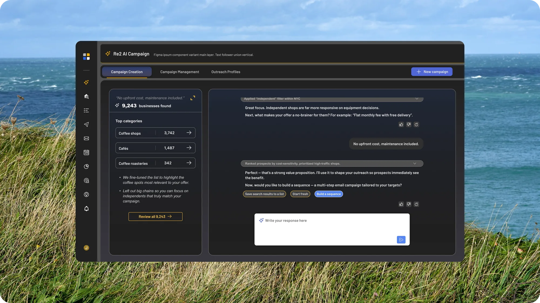Screen dimensions: 540x303
Task: Open the radar report icon in the sidebar
Action: (86, 180)
